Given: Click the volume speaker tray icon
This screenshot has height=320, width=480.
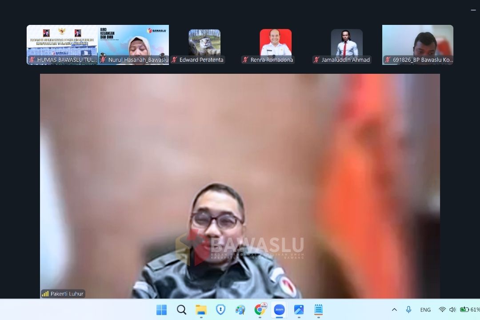Looking at the screenshot, I should [452, 310].
